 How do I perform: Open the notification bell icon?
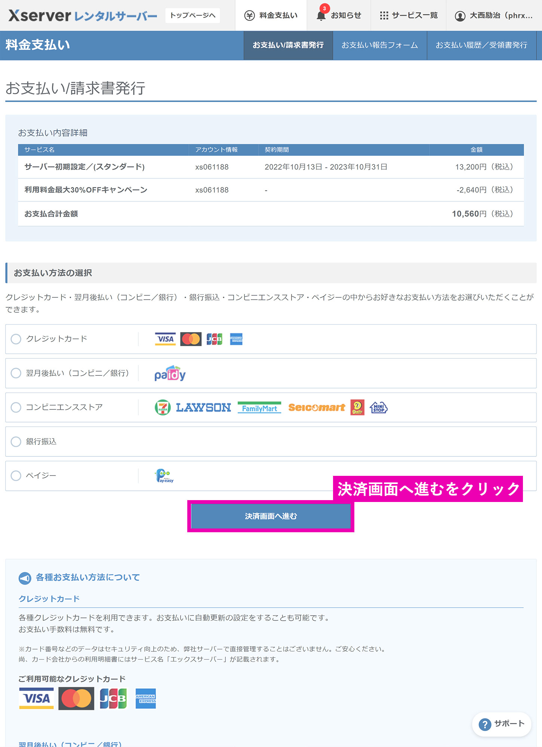point(321,16)
